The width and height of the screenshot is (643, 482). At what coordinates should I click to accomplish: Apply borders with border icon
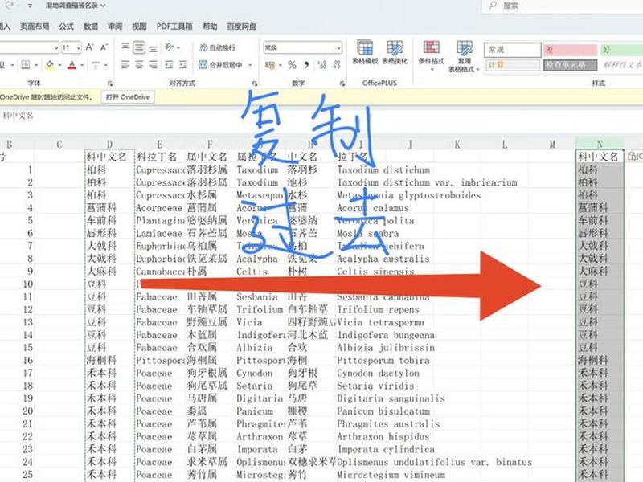coord(26,65)
